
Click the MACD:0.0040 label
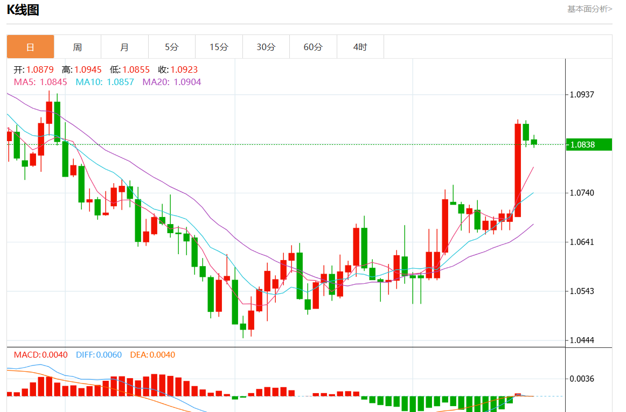[x=41, y=354]
